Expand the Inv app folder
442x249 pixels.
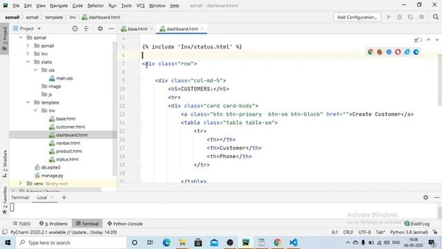click(28, 54)
